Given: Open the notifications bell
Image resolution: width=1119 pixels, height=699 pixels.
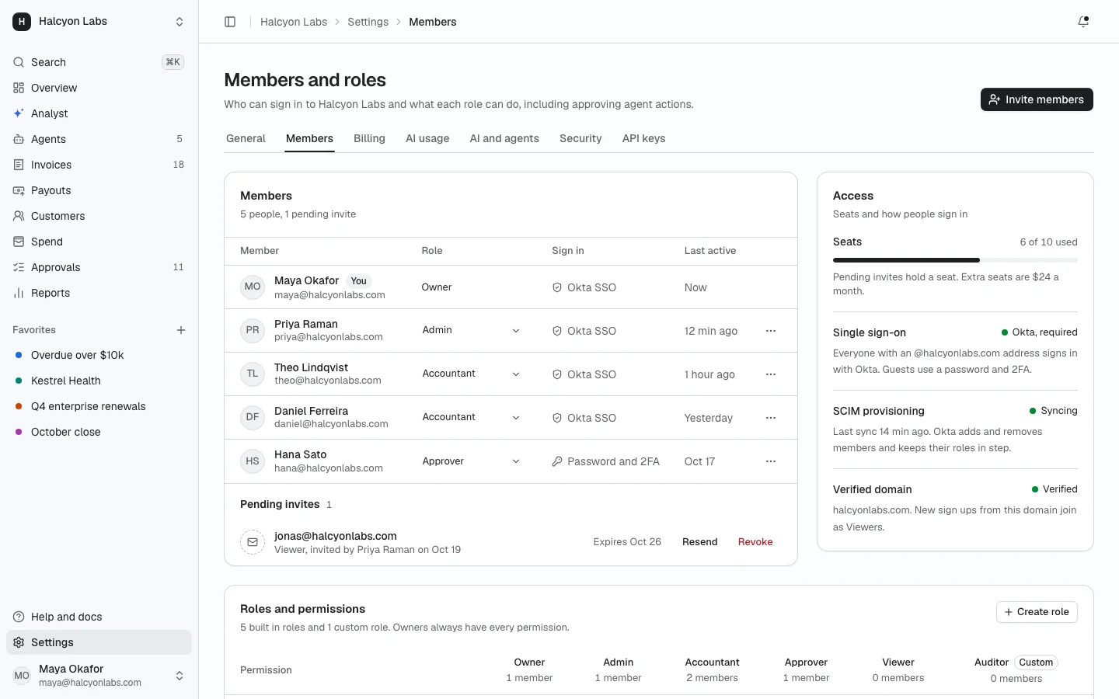Looking at the screenshot, I should (x=1083, y=22).
